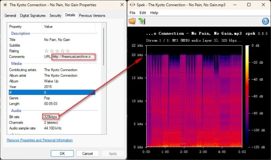271x160 pixels.
Task: Select Contributing artists value The Kyoto Connection
Action: pos(61,70)
